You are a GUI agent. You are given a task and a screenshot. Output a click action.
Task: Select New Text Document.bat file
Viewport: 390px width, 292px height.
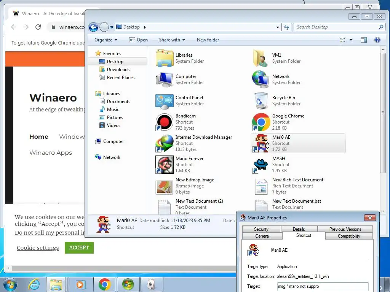[296, 201]
